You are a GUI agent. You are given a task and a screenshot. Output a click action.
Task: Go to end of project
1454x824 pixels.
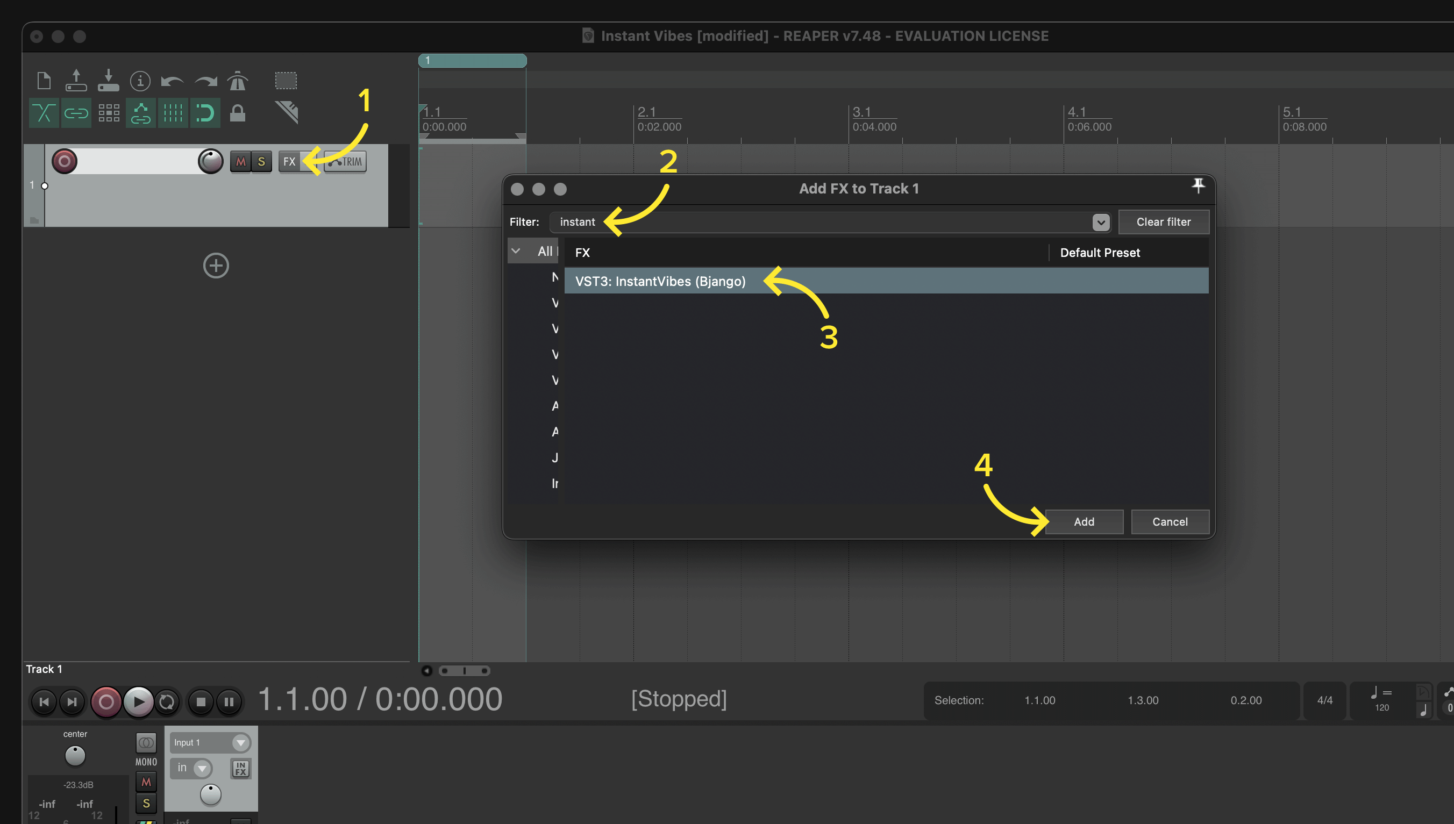point(72,702)
